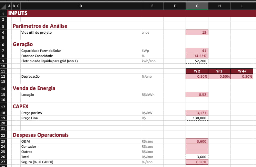Click the Preço por kW value 3,171
256x167 pixels.
click(197, 113)
